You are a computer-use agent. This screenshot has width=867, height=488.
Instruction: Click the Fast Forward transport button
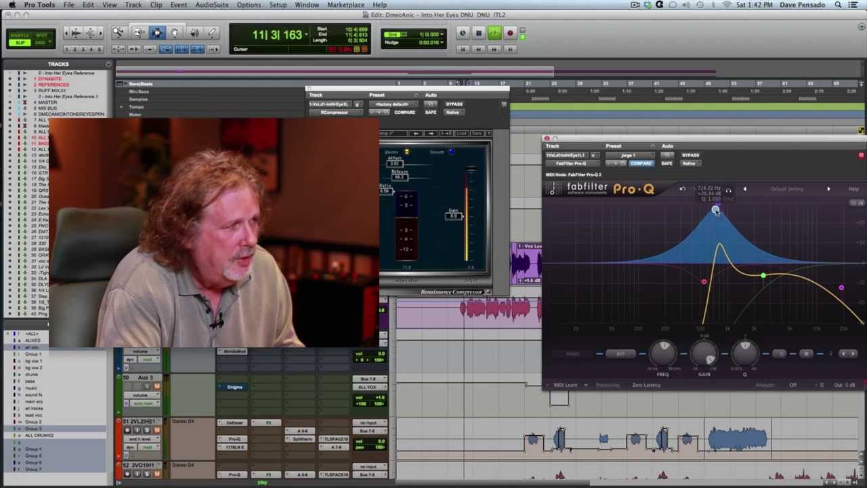(x=494, y=49)
